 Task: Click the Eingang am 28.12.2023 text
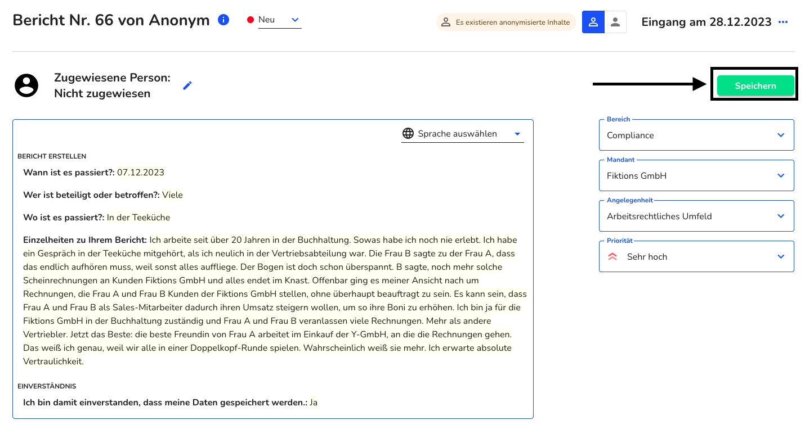coord(706,22)
